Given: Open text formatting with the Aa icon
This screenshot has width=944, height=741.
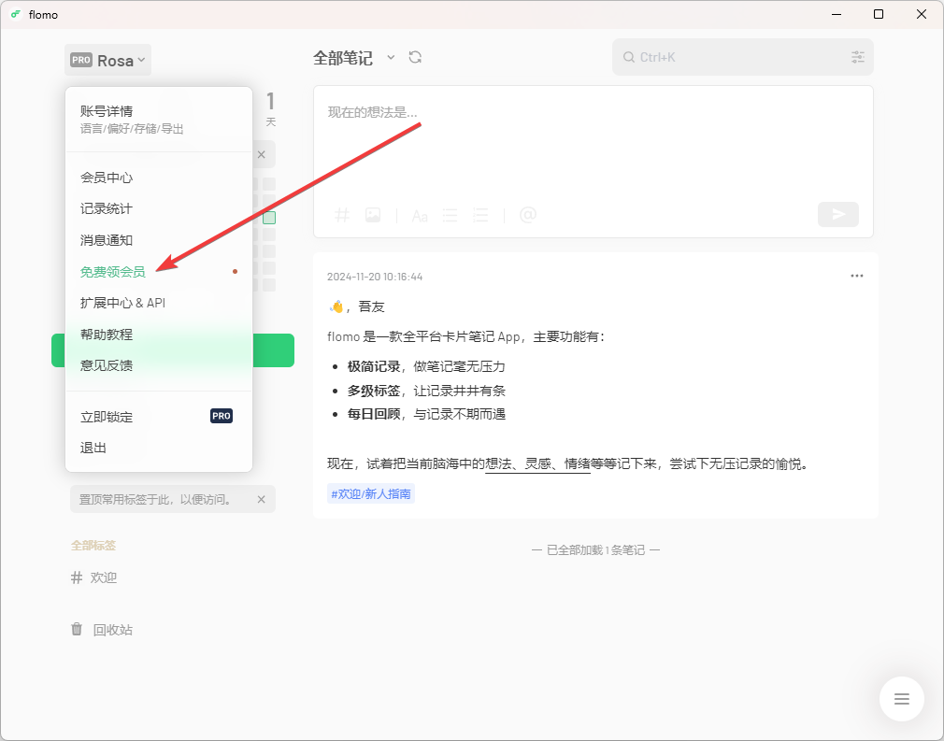Looking at the screenshot, I should (x=419, y=215).
